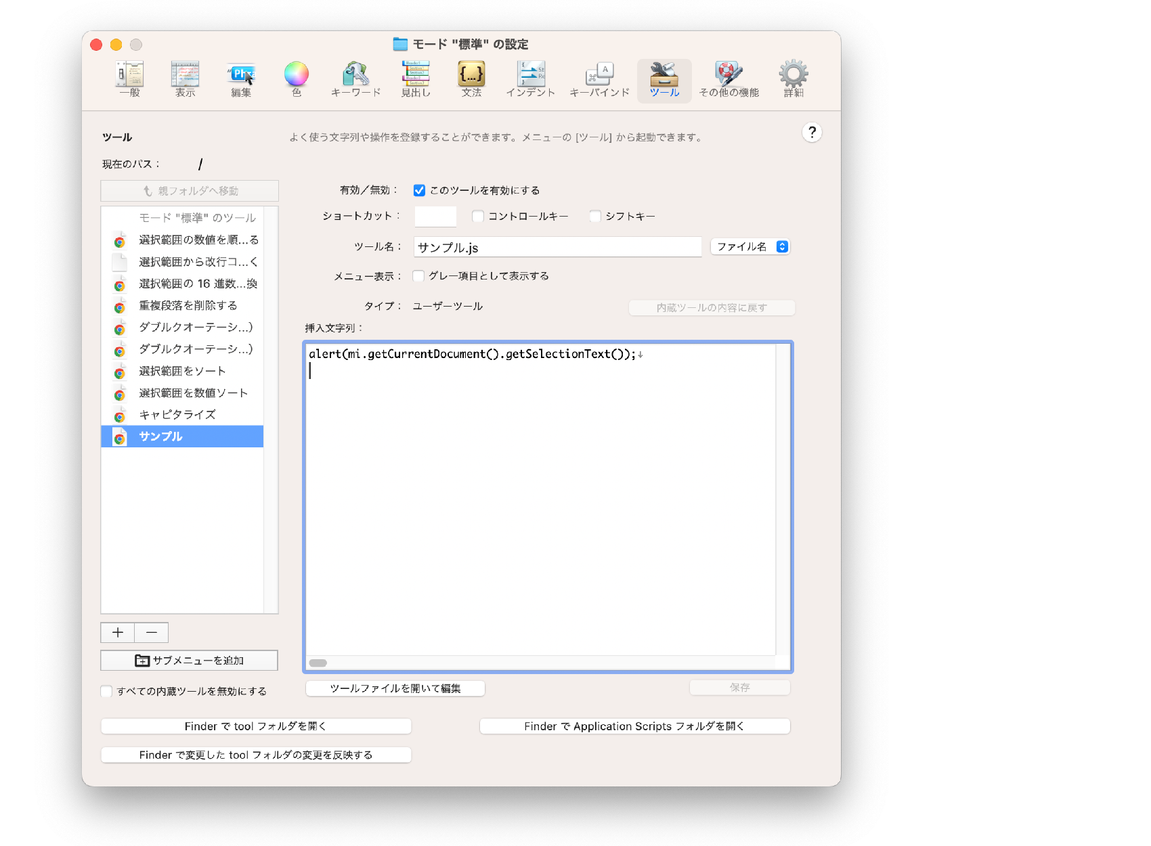Open the インデント settings icon
The image size is (1151, 846).
click(x=531, y=74)
